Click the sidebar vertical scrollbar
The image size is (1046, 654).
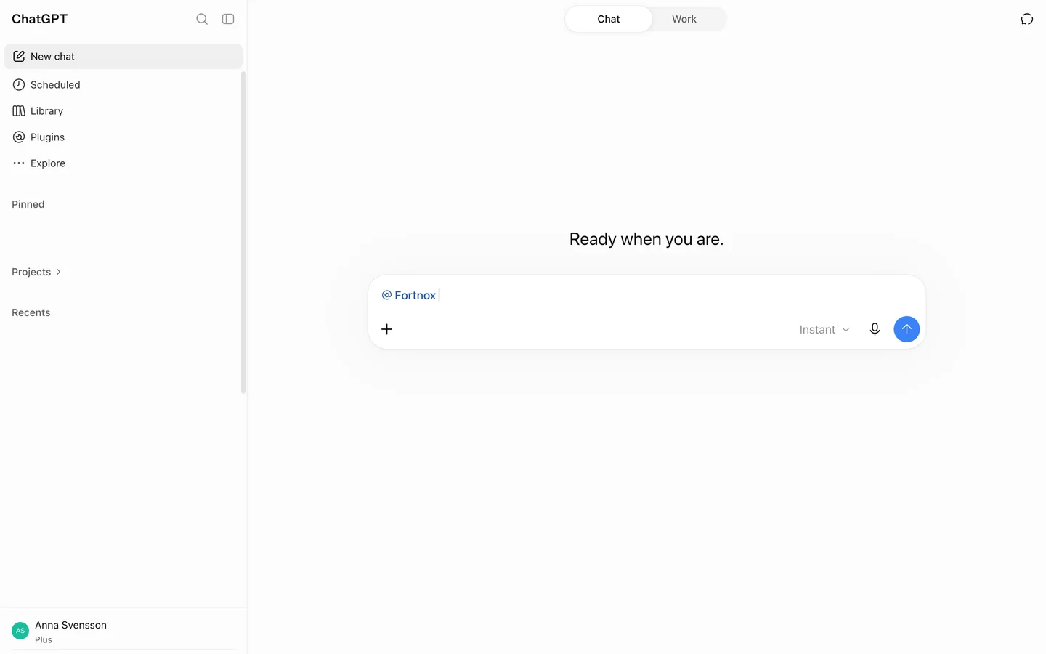coord(243,233)
